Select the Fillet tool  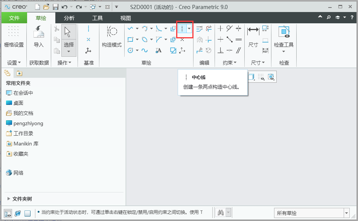tap(159, 29)
